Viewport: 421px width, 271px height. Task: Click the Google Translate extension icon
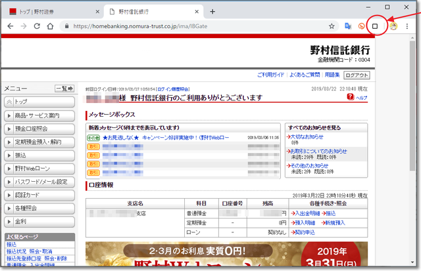click(348, 26)
